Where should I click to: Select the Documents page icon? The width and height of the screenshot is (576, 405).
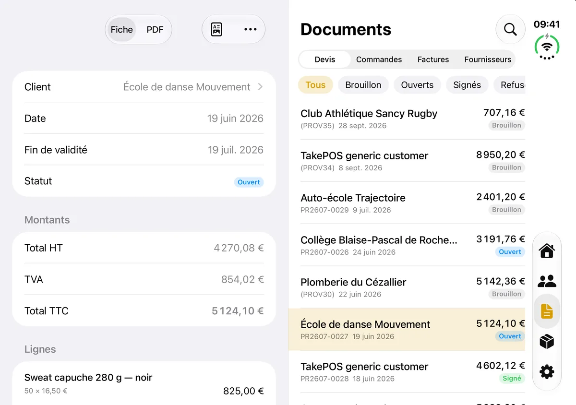pyautogui.click(x=547, y=311)
